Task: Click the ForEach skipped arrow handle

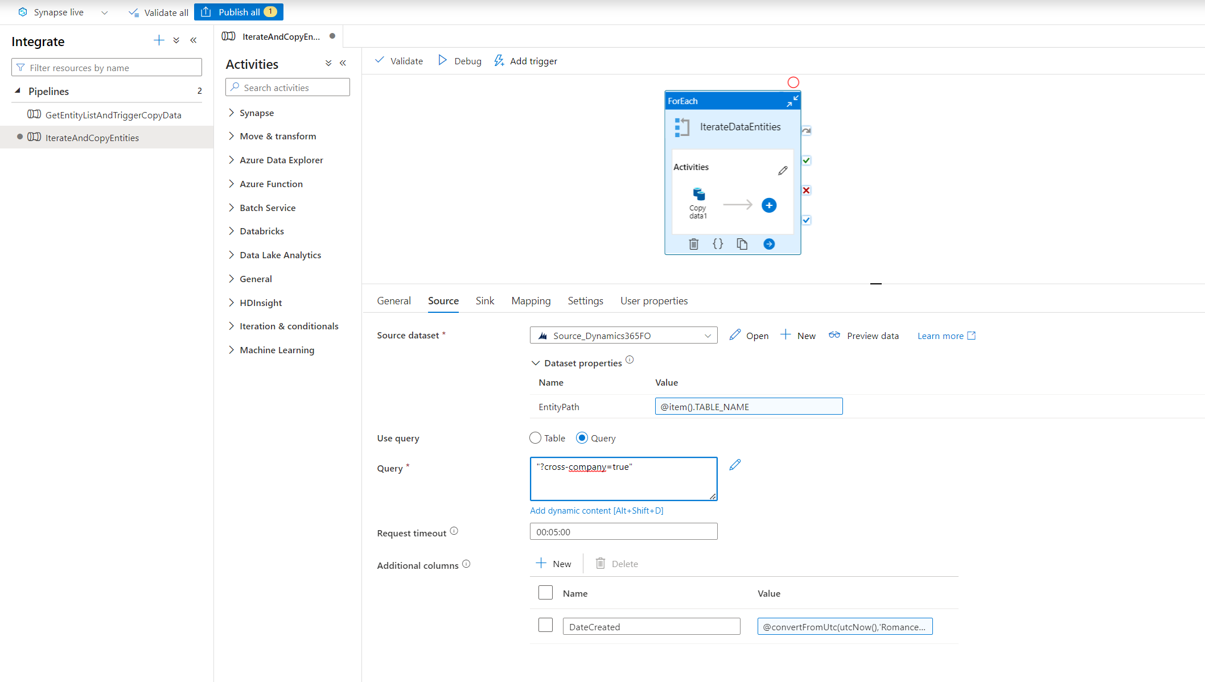Action: pos(806,131)
